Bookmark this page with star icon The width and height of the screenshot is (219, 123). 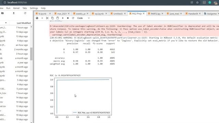tap(197, 2)
